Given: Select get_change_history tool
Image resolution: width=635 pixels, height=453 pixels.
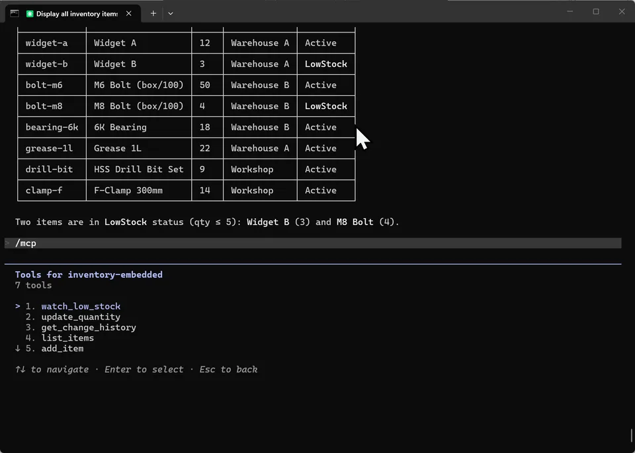Looking at the screenshot, I should pyautogui.click(x=89, y=327).
